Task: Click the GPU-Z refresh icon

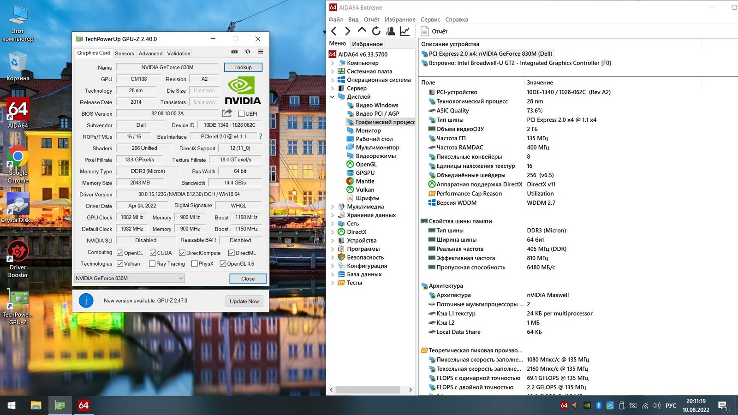Action: coord(248,52)
